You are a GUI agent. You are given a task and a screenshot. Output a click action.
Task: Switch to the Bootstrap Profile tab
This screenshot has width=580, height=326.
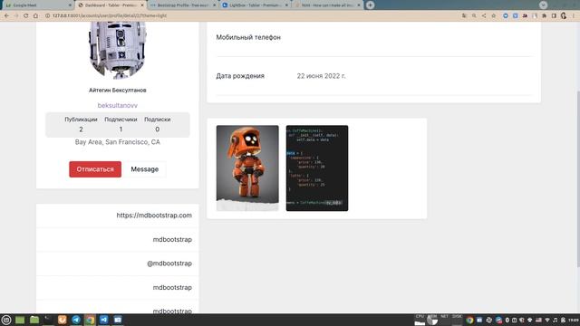pos(182,5)
